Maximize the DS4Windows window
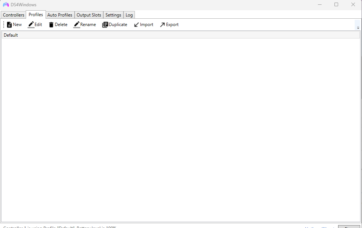362x228 pixels. (x=336, y=5)
